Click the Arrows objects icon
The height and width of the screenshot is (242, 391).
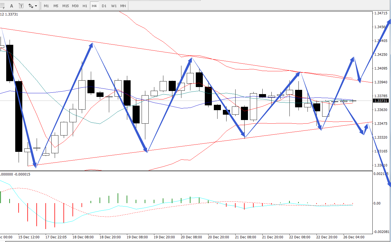pos(30,6)
